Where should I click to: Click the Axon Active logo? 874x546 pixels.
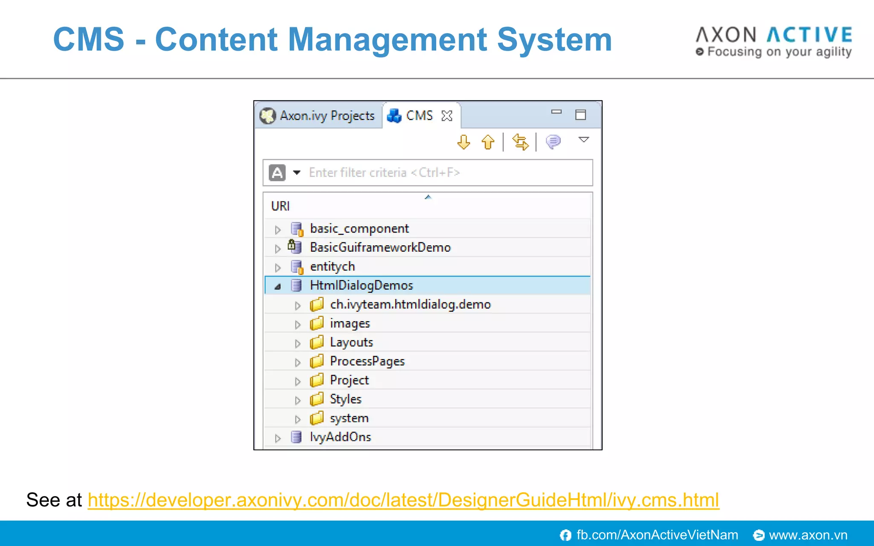pyautogui.click(x=774, y=41)
